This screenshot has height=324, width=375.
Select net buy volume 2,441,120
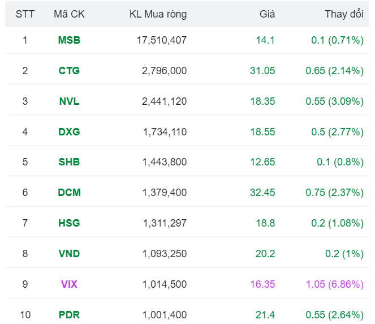[x=164, y=101]
